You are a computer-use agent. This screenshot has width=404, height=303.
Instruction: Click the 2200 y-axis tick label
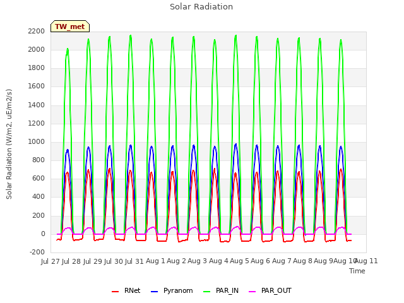point(37,31)
